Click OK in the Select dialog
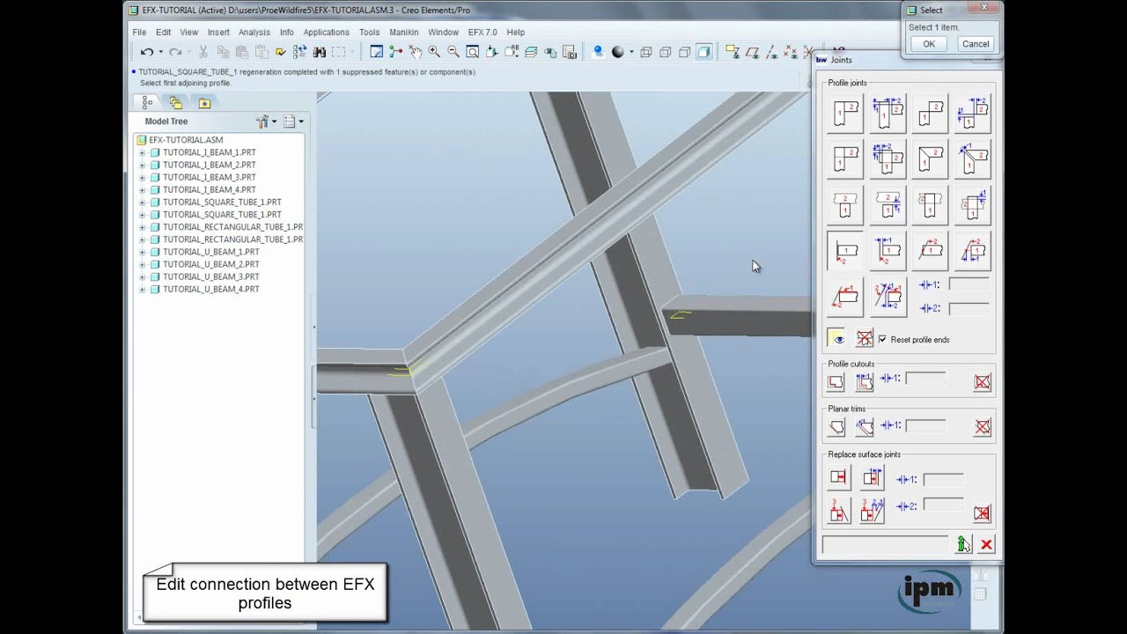 (x=929, y=44)
